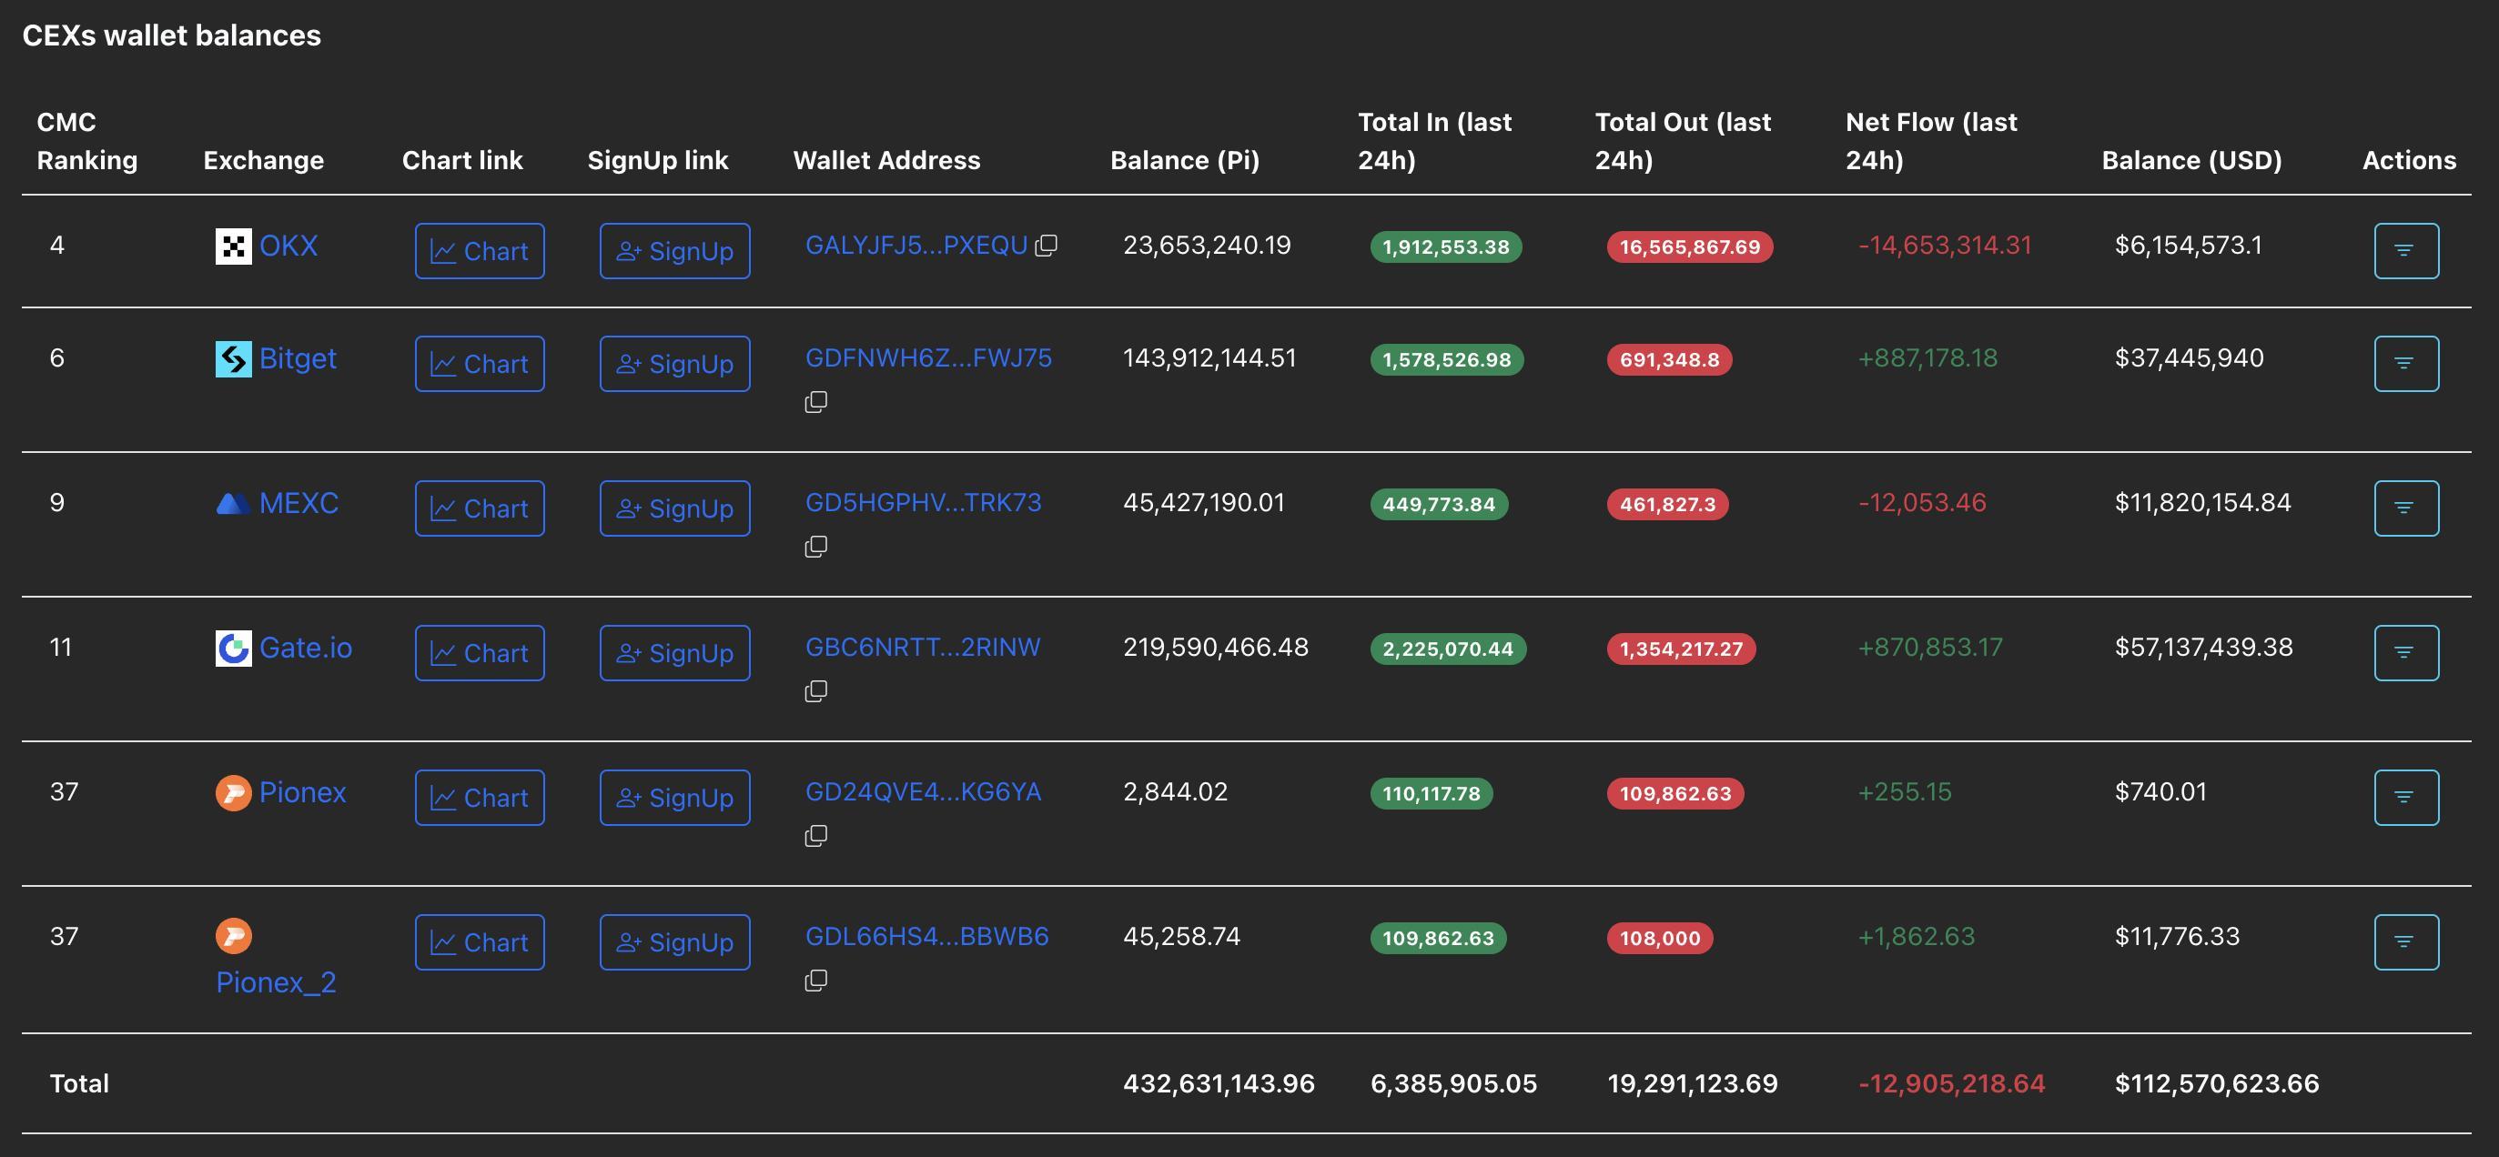Open the Chart button for Pionex

480,797
